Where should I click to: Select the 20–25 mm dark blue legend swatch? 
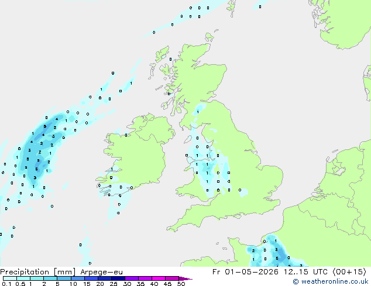(x=105, y=278)
